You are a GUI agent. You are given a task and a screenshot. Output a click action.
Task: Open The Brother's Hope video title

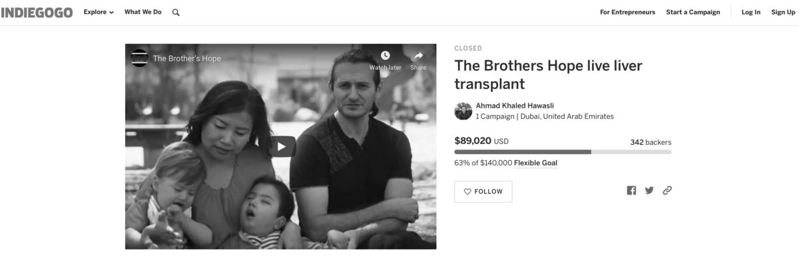(187, 58)
